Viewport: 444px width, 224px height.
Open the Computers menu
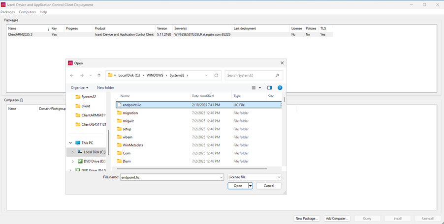pyautogui.click(x=27, y=12)
